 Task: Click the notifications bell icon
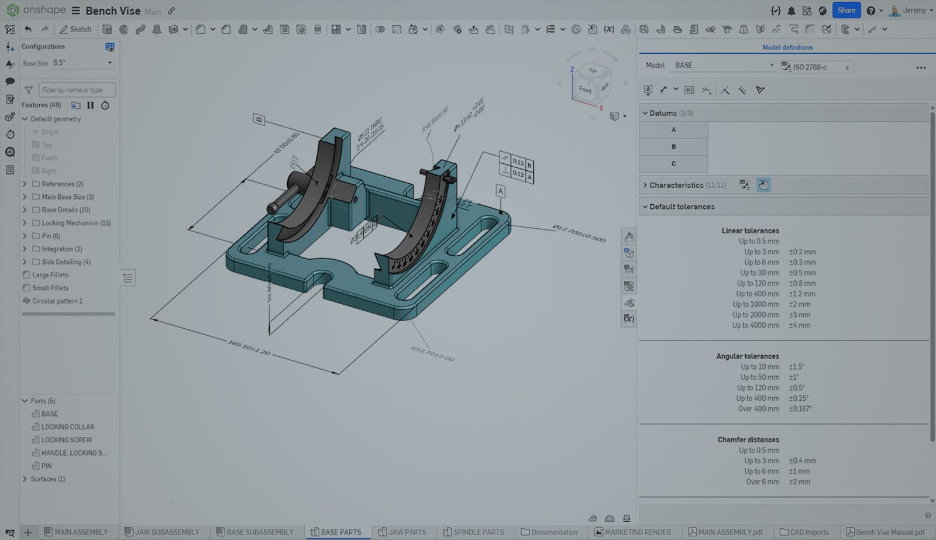point(792,10)
